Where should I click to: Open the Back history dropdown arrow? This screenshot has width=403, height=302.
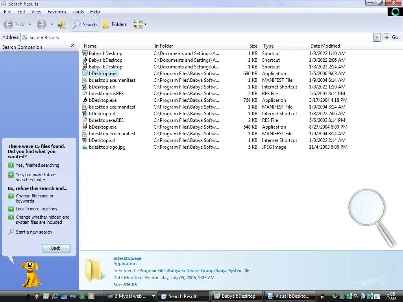pos(30,24)
